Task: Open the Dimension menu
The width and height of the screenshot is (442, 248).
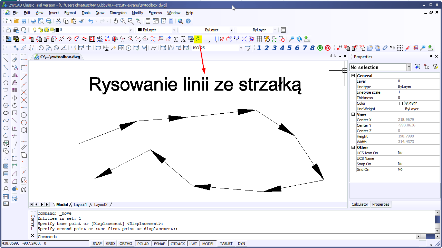Action: (x=118, y=13)
